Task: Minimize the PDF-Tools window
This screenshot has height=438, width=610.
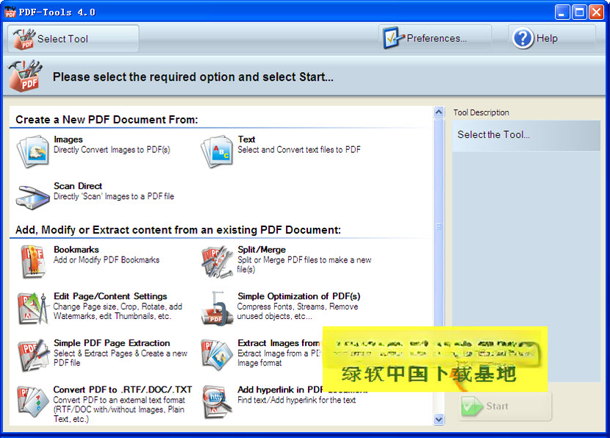Action: [562, 12]
